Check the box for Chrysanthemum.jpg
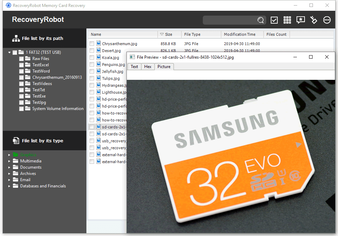Screen dimensions: 338x236 [92, 44]
